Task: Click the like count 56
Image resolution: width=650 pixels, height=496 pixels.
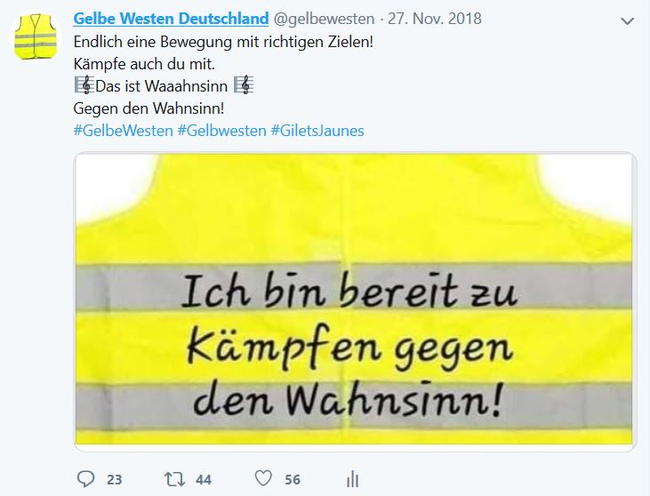Action: point(293,479)
